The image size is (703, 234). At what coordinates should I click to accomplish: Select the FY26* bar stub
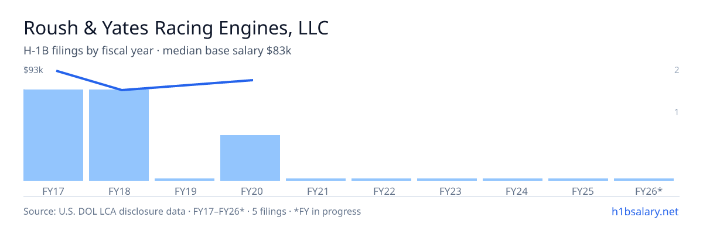[x=644, y=180]
